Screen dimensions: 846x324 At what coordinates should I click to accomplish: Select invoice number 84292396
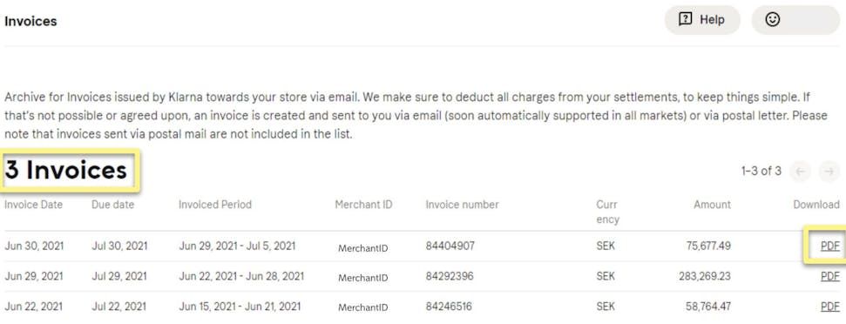coord(450,277)
